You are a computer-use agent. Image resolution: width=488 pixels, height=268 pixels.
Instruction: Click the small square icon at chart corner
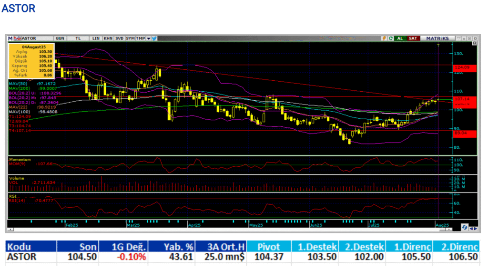click(x=475, y=43)
